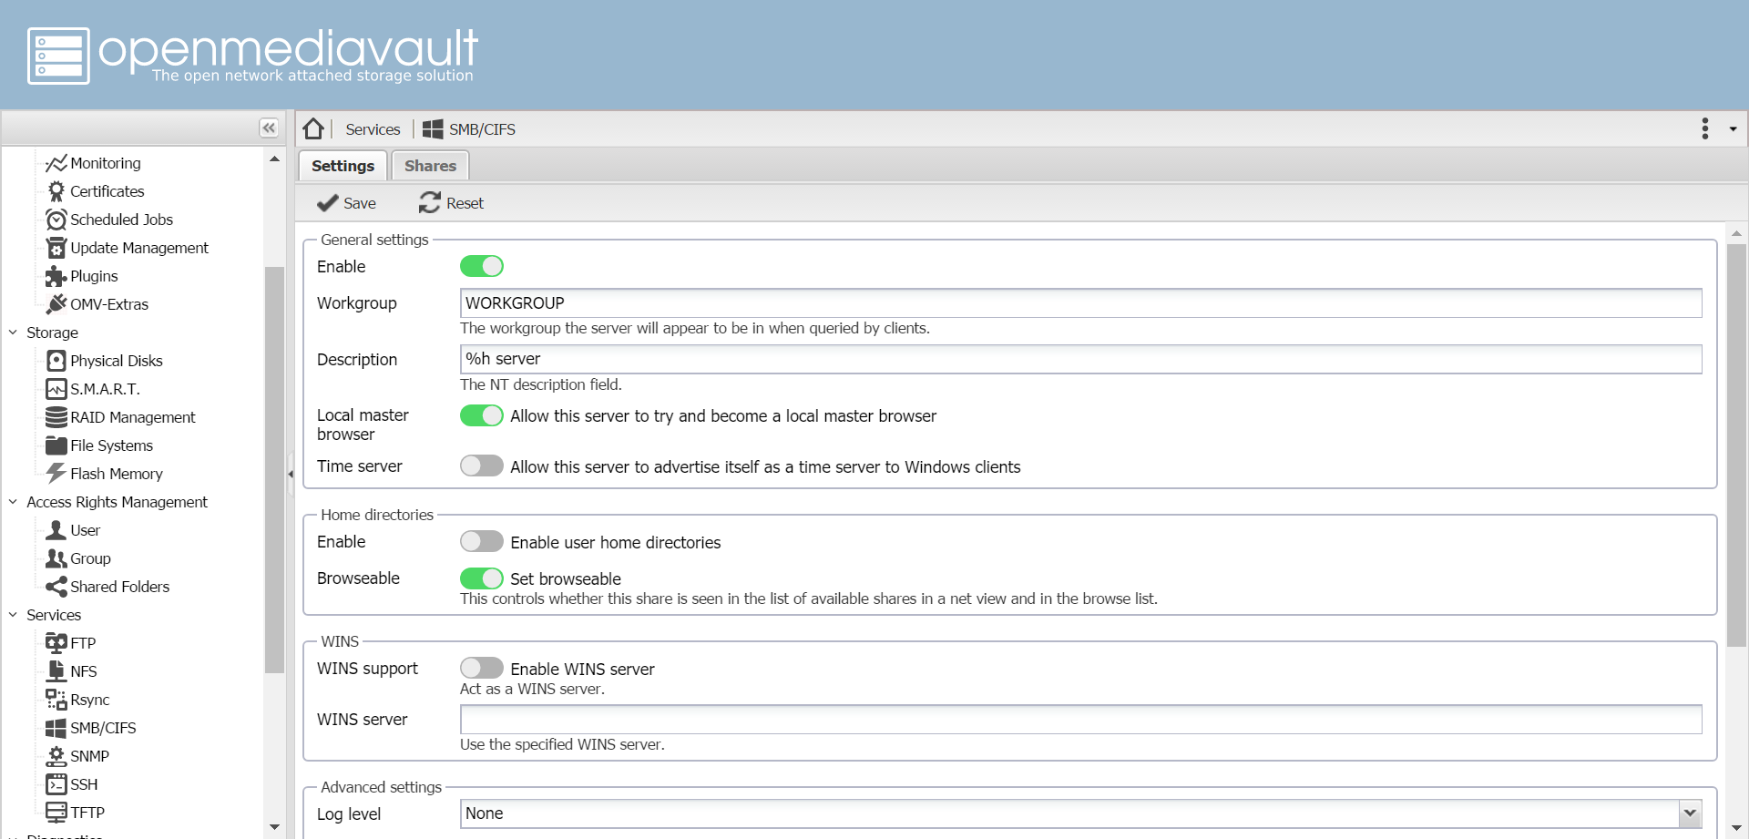Click the sidebar scroll-up arrow

(x=274, y=159)
